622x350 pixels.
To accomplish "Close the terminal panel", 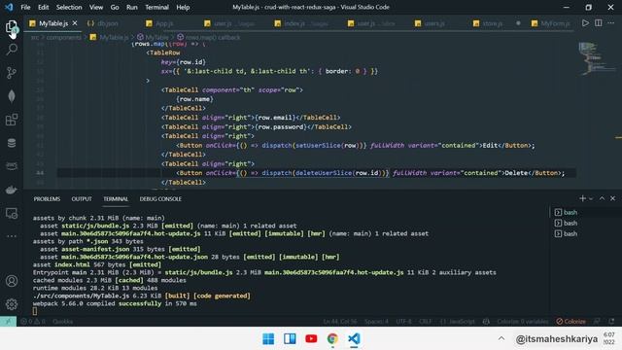I will click(613, 198).
